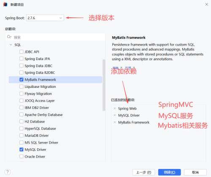The image size is (211, 177).
Task: Collapse the SQL category
Action: pos(11,45)
